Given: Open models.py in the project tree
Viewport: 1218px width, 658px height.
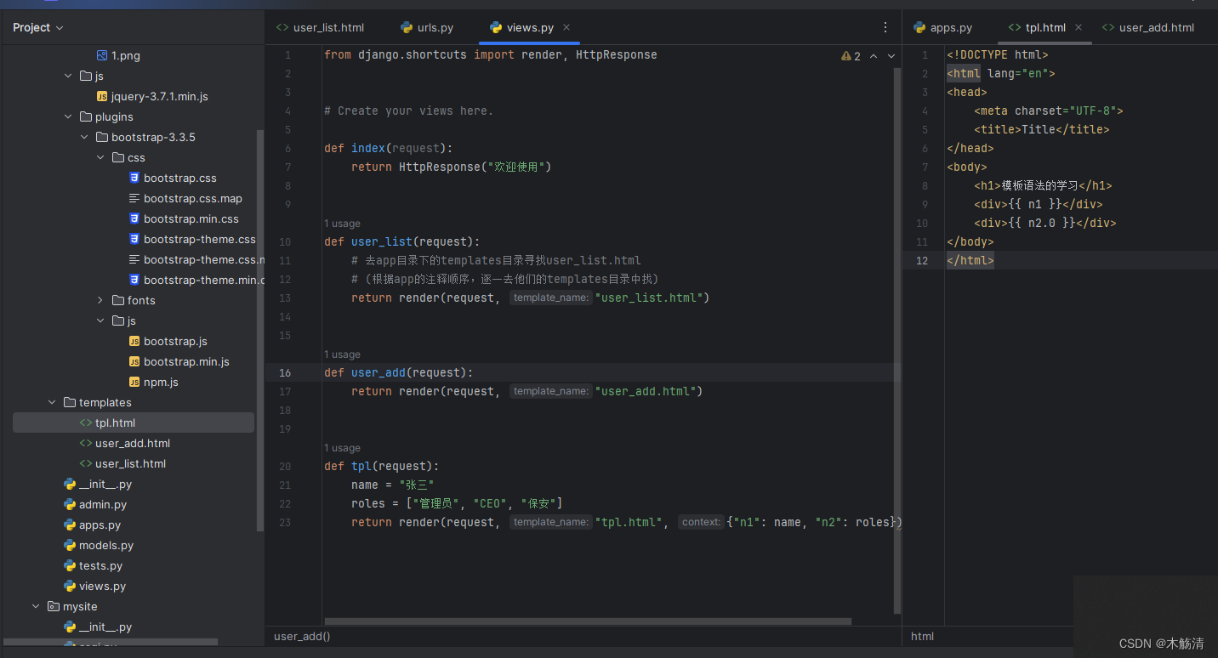Looking at the screenshot, I should click(x=105, y=545).
